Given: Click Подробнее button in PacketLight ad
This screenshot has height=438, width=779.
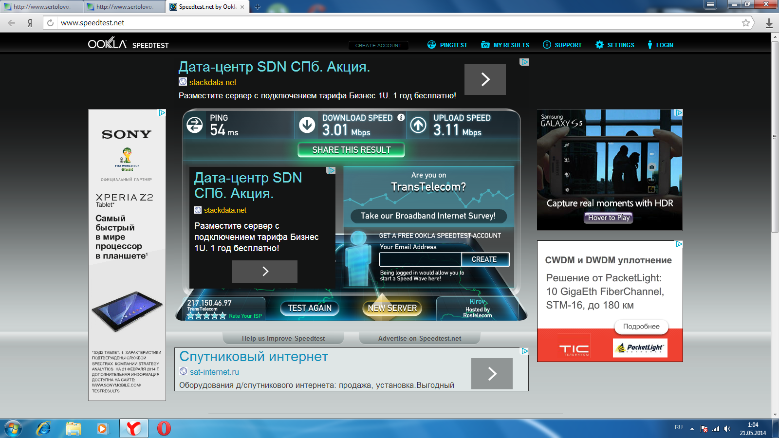Looking at the screenshot, I should click(641, 327).
